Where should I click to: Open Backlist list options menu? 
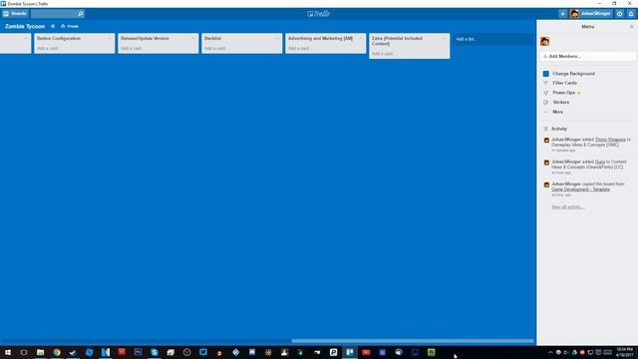(x=277, y=38)
